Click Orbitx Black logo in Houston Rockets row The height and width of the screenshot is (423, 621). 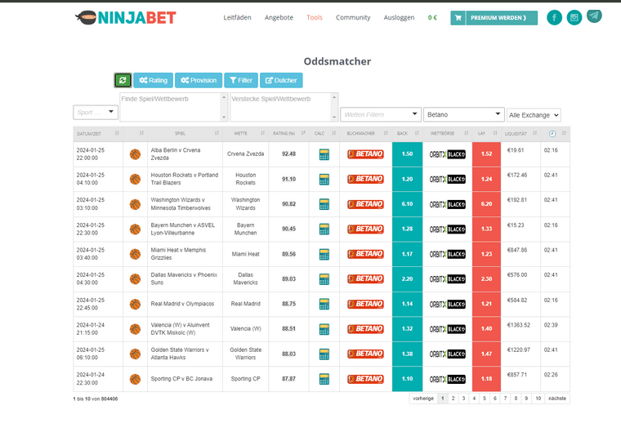click(x=448, y=180)
